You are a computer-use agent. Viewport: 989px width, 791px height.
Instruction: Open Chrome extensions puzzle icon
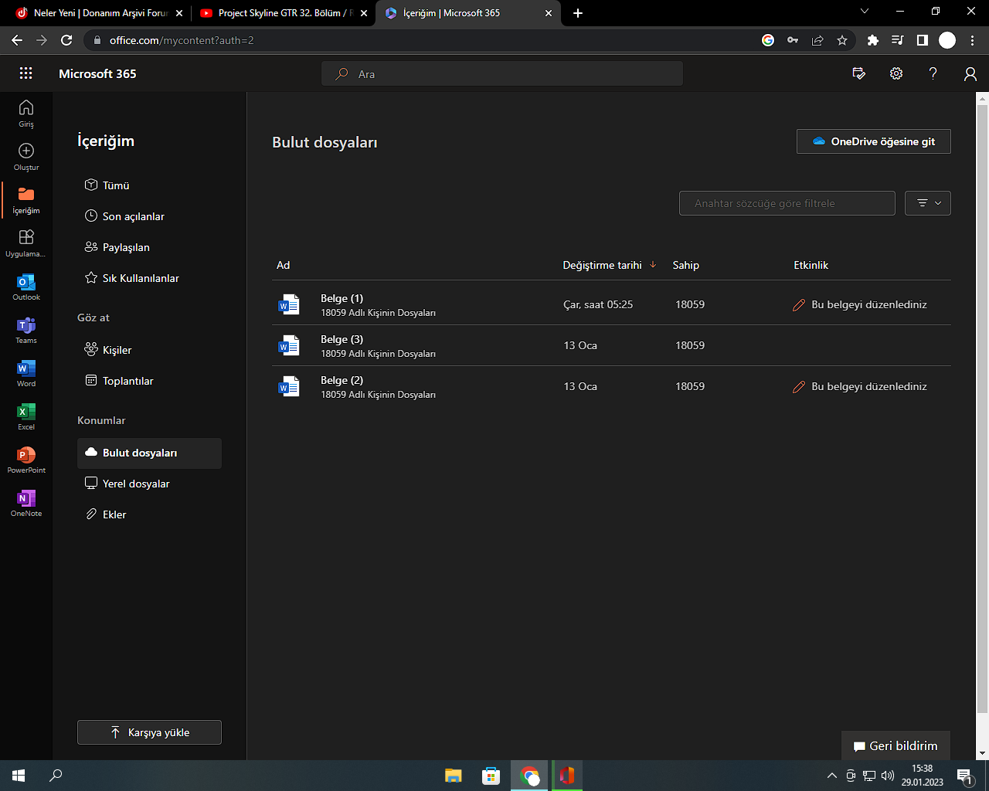(x=873, y=40)
